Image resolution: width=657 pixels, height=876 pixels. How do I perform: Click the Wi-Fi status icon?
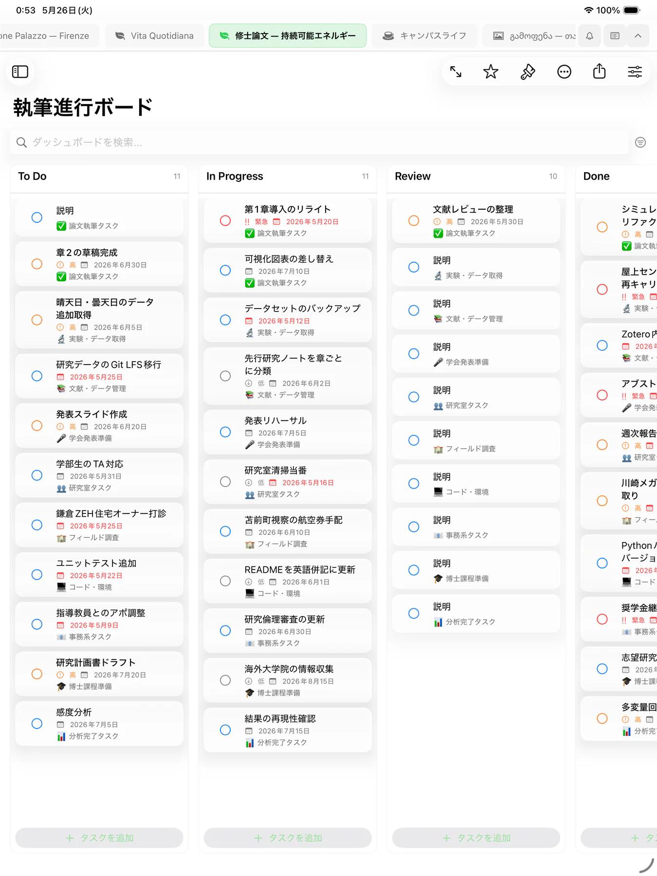[x=589, y=10]
